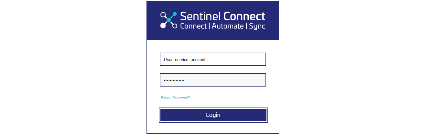Image resolution: width=422 pixels, height=134 pixels.
Task: Click "Automate" in the header tagline
Action: pos(228,26)
